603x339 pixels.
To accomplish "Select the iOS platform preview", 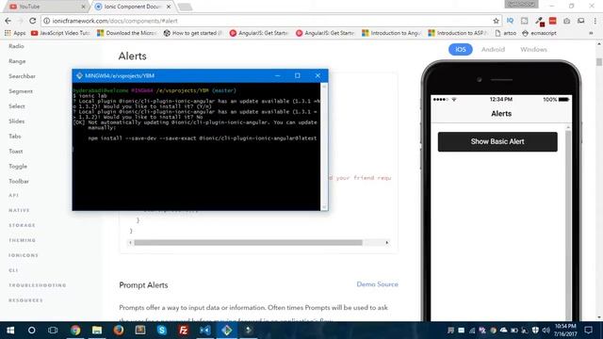I will pos(461,49).
